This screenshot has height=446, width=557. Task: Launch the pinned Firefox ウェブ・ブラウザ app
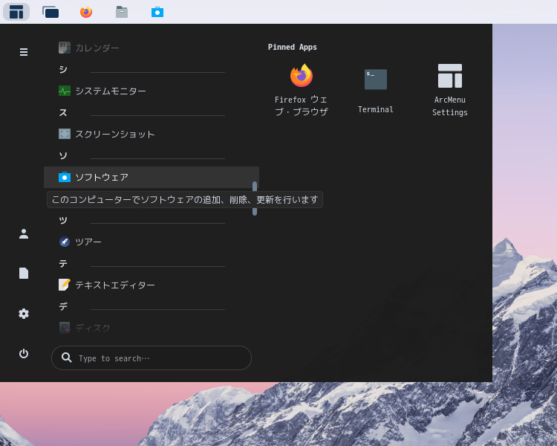(x=302, y=90)
